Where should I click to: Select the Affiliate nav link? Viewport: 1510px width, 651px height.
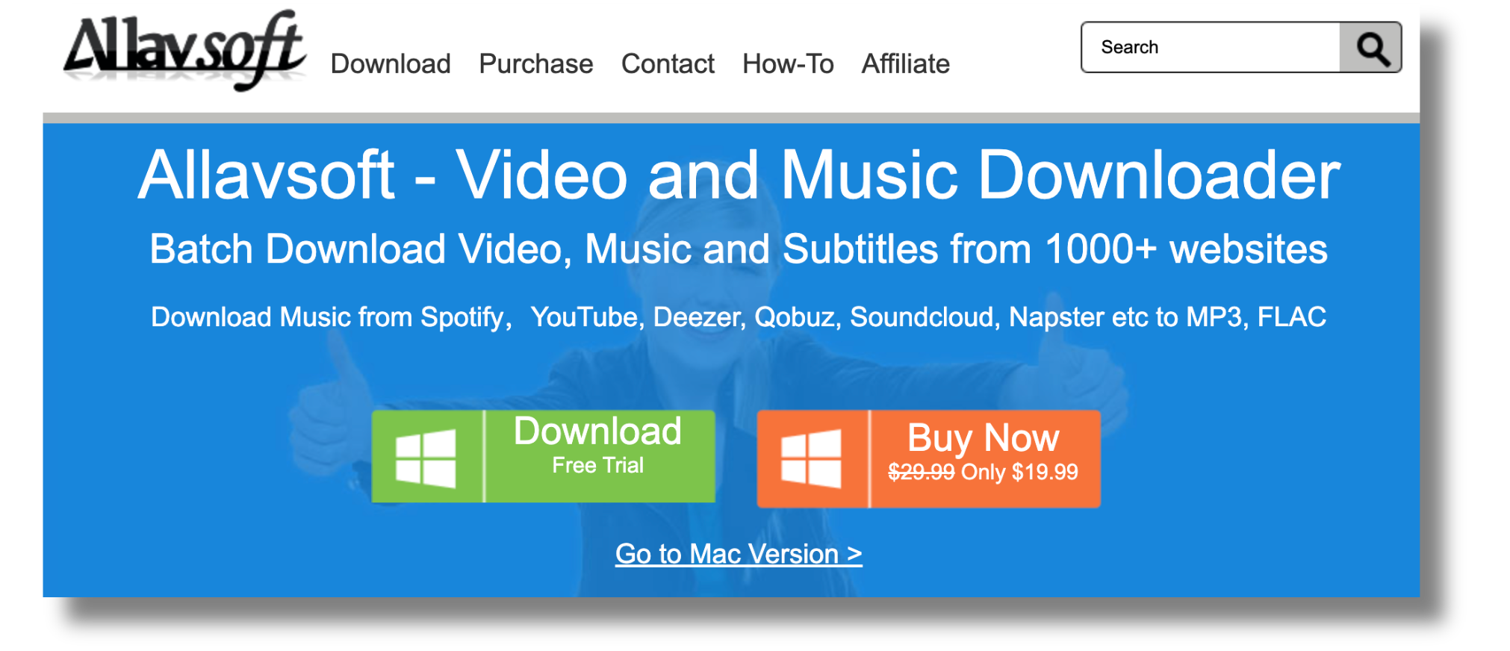(x=906, y=64)
